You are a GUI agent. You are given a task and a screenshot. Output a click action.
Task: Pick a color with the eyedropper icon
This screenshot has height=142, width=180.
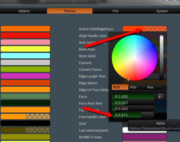pyautogui.click(x=160, y=96)
